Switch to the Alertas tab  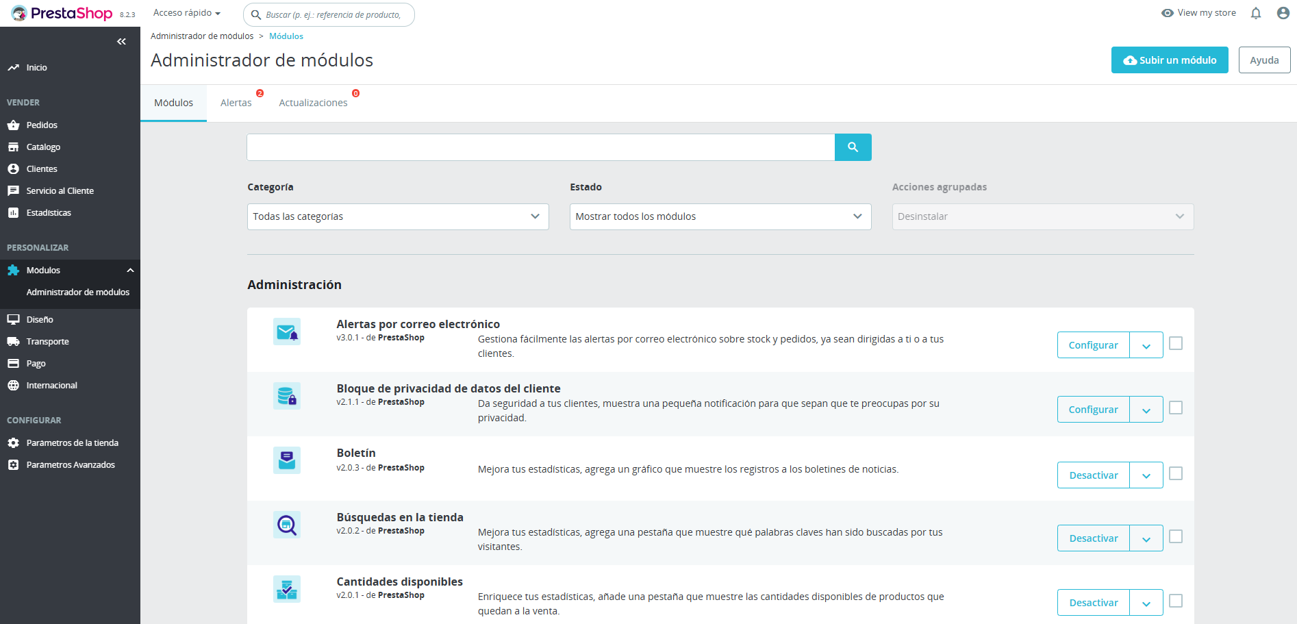point(236,103)
